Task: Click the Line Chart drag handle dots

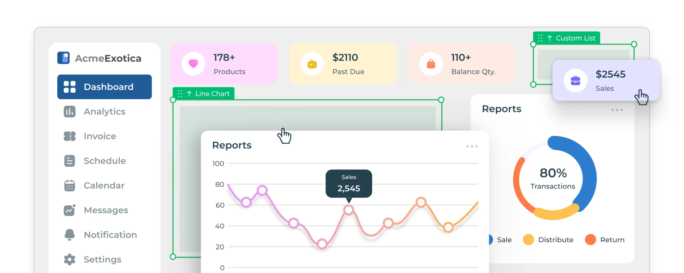Action: click(x=180, y=94)
